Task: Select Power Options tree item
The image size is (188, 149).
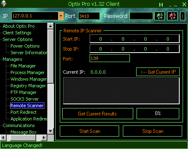Action: click(25, 46)
